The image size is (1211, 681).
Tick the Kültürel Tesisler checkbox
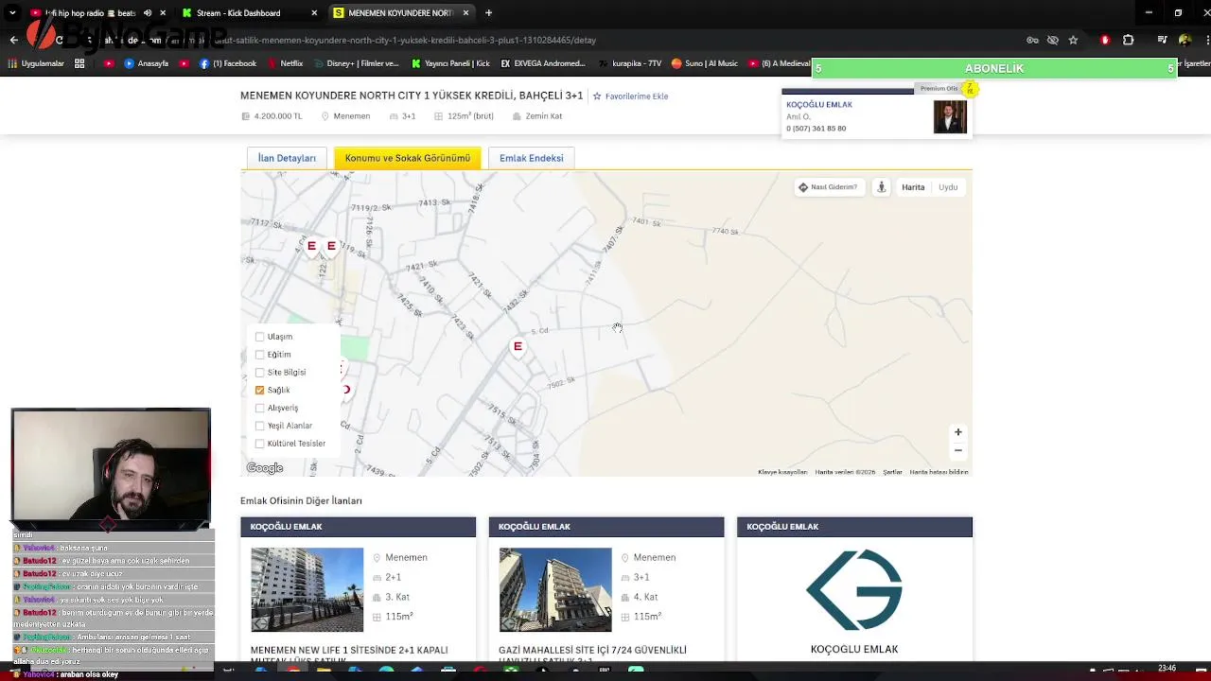[260, 444]
